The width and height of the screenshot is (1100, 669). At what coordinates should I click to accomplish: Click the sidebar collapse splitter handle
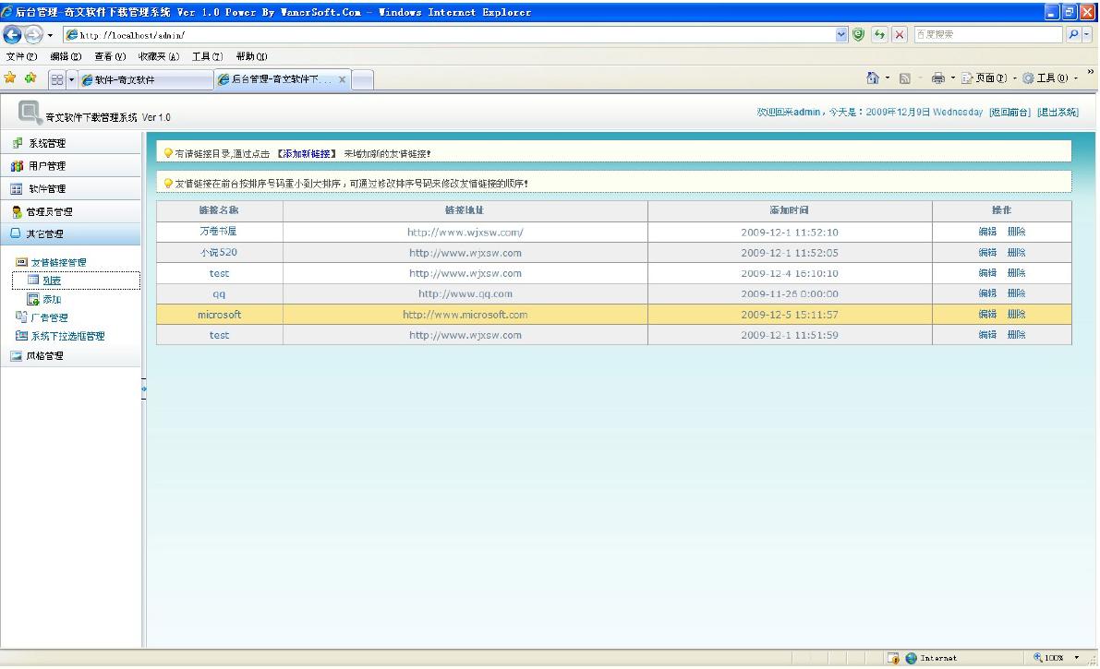(144, 388)
